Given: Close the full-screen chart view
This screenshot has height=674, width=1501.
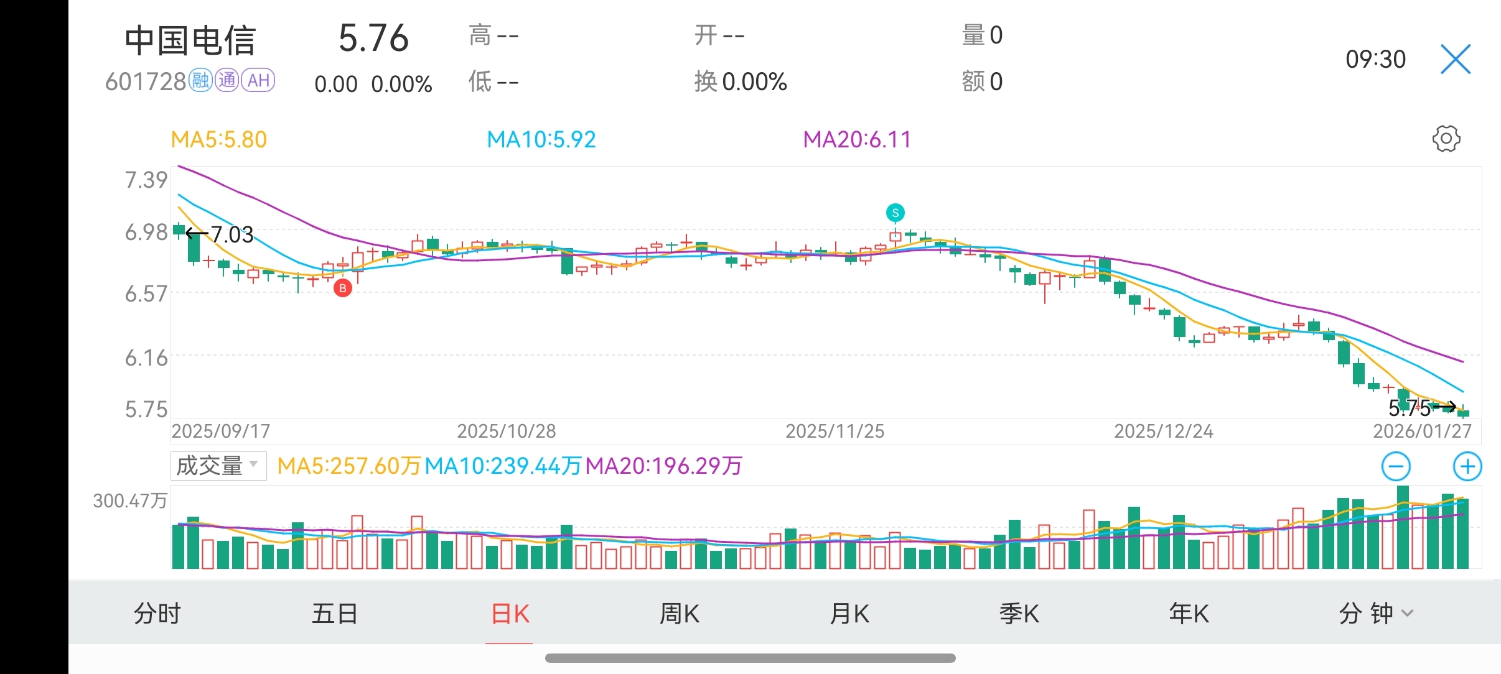Looking at the screenshot, I should (x=1456, y=60).
